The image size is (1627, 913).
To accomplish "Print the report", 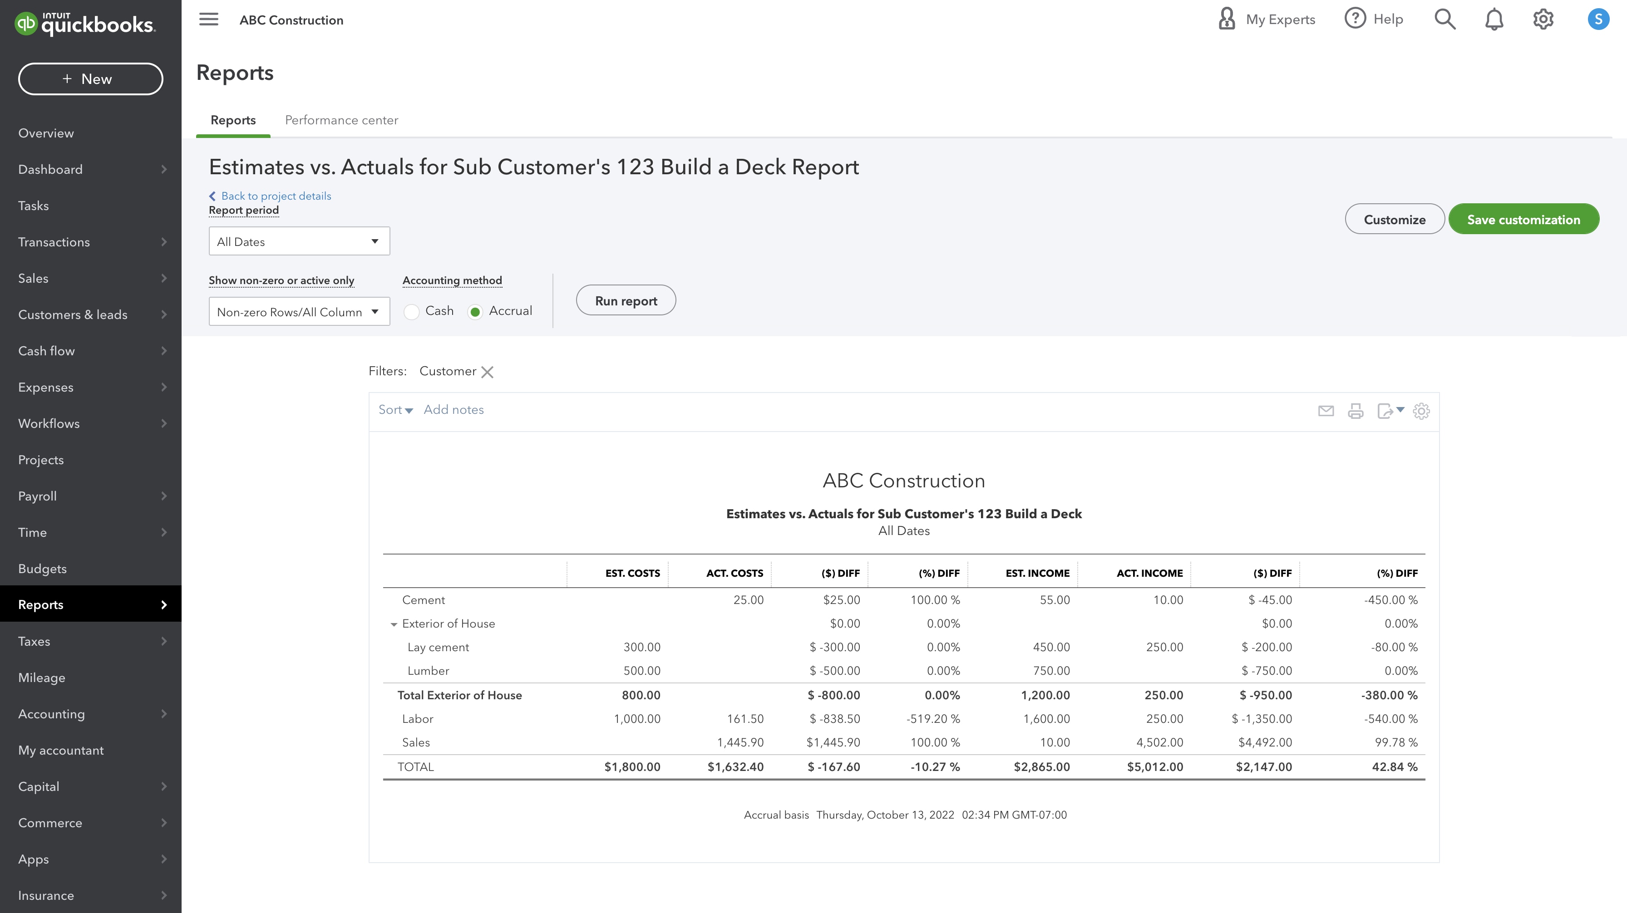I will pyautogui.click(x=1356, y=411).
